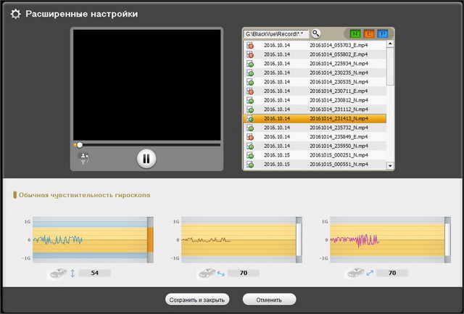Click normal icon of 20161014_235950_N.mp4 row

[250, 146]
